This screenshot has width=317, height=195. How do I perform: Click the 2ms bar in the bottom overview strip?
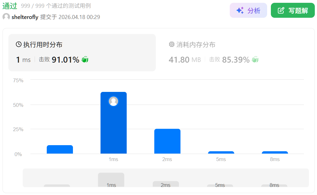pyautogui.click(x=166, y=184)
